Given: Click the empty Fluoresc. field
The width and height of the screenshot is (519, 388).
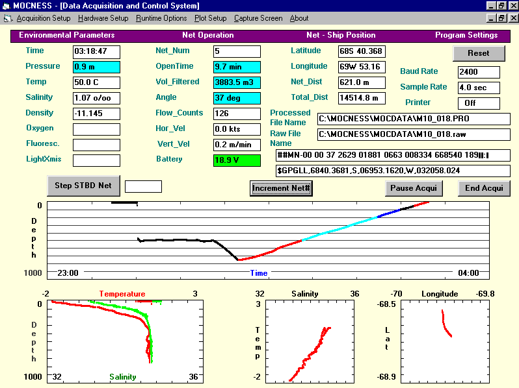Looking at the screenshot, I should 96,145.
